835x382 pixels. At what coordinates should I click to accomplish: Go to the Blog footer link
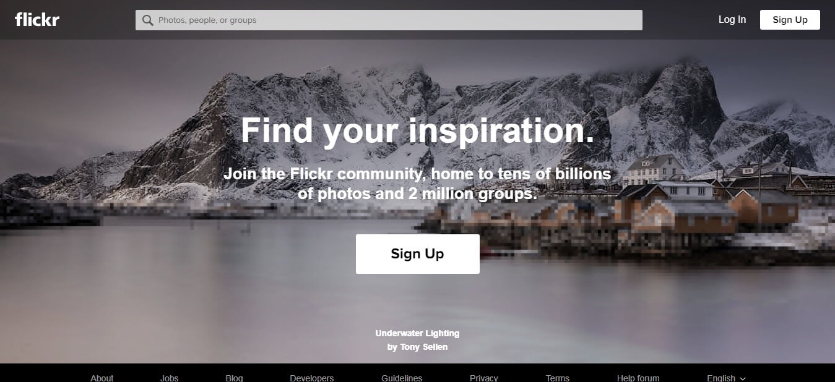point(234,378)
